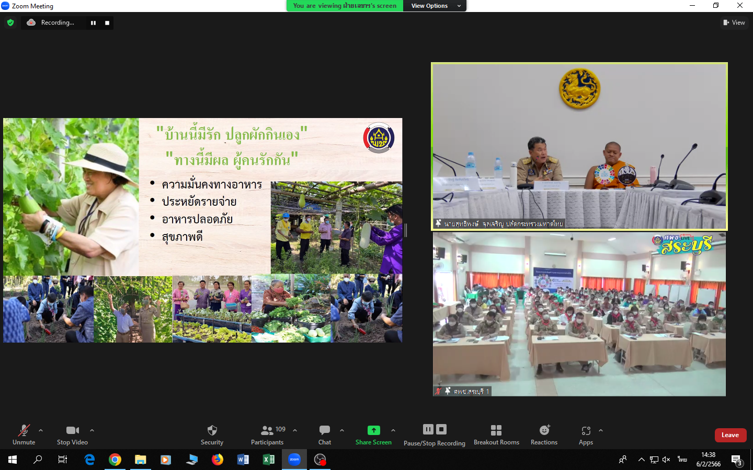The image size is (753, 470).
Task: Open the Chat panel
Action: 324,434
